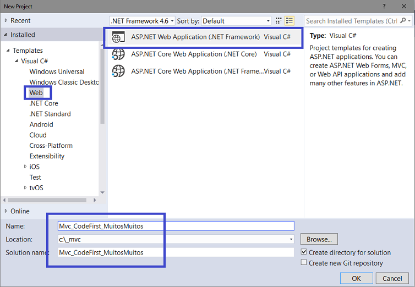The image size is (415, 287).
Task: Collapse the Installed section
Action: click(6, 35)
